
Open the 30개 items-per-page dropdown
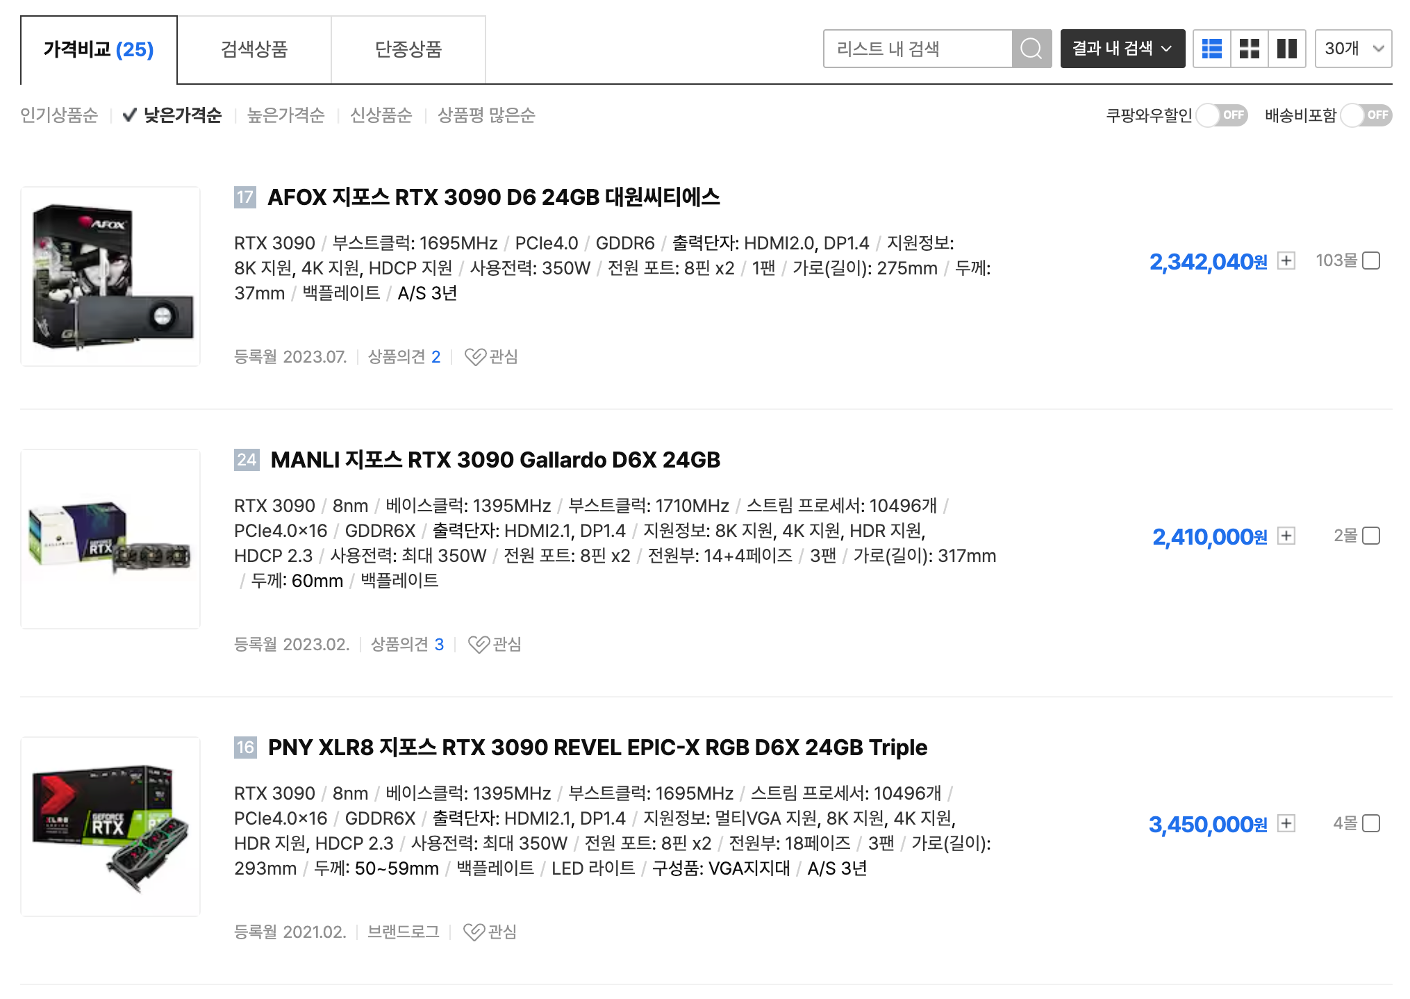coord(1352,49)
